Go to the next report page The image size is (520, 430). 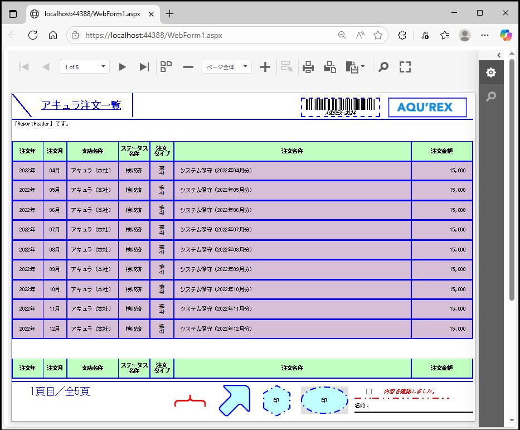click(122, 67)
